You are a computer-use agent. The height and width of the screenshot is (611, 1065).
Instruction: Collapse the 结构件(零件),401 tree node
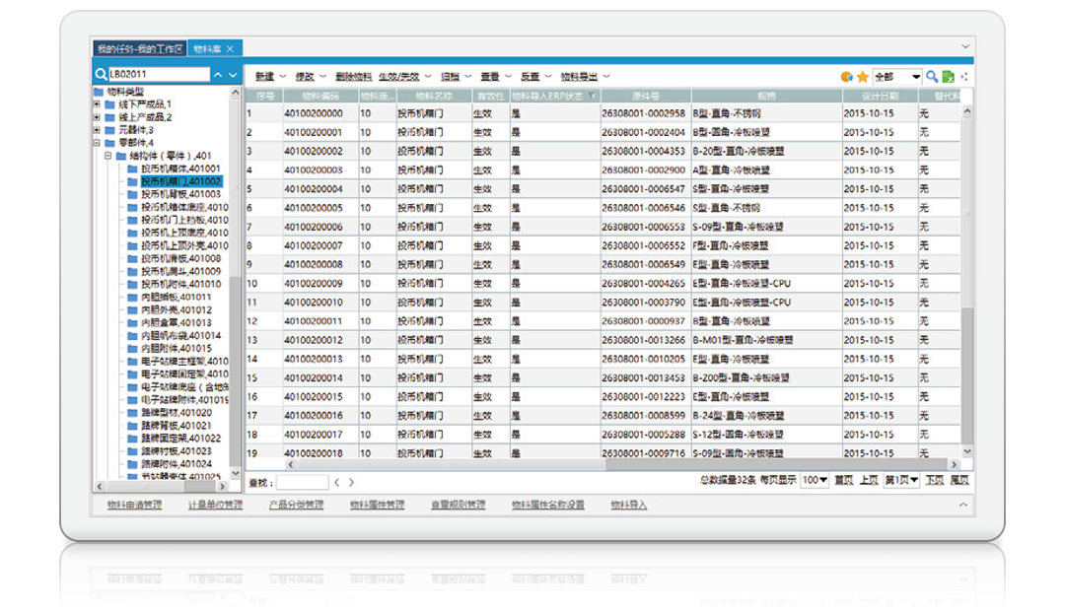click(x=107, y=156)
